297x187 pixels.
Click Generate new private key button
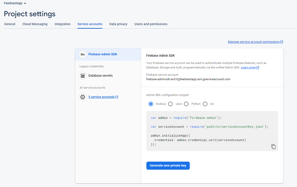168,166
